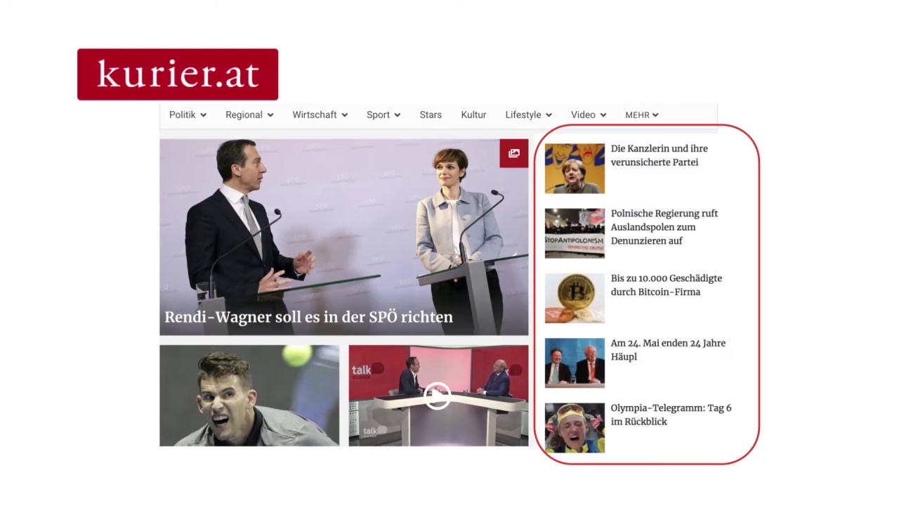
Task: Open the Wirtschaft dropdown menu
Action: 320,115
